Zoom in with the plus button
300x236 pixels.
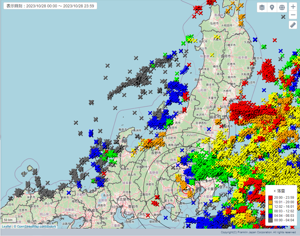293,7
